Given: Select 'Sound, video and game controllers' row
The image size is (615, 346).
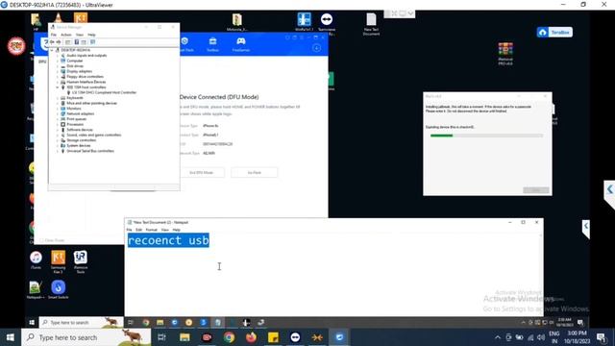Looking at the screenshot, I should tap(94, 135).
